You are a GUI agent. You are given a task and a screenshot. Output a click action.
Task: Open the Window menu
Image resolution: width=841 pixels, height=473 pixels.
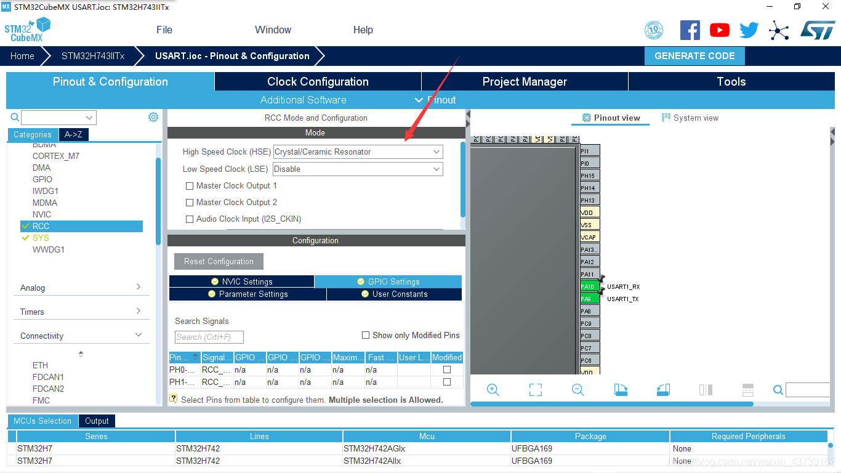point(273,30)
